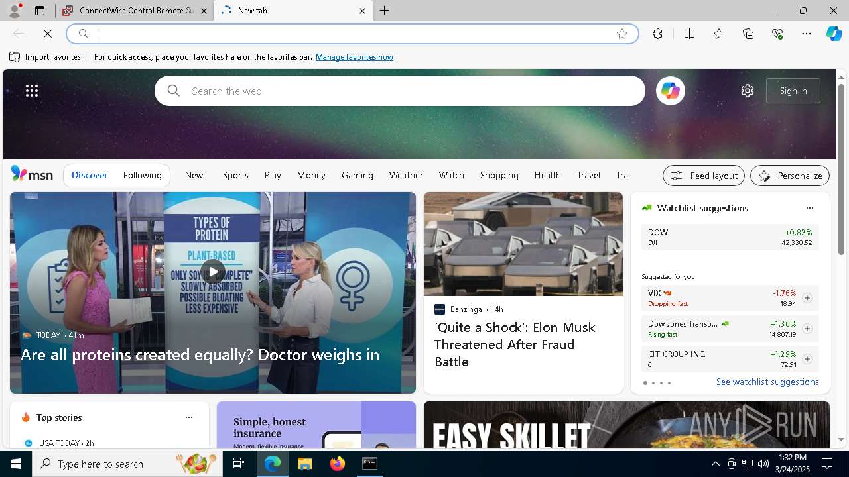The height and width of the screenshot is (477, 849).
Task: Open the Weather category
Action: coord(406,175)
